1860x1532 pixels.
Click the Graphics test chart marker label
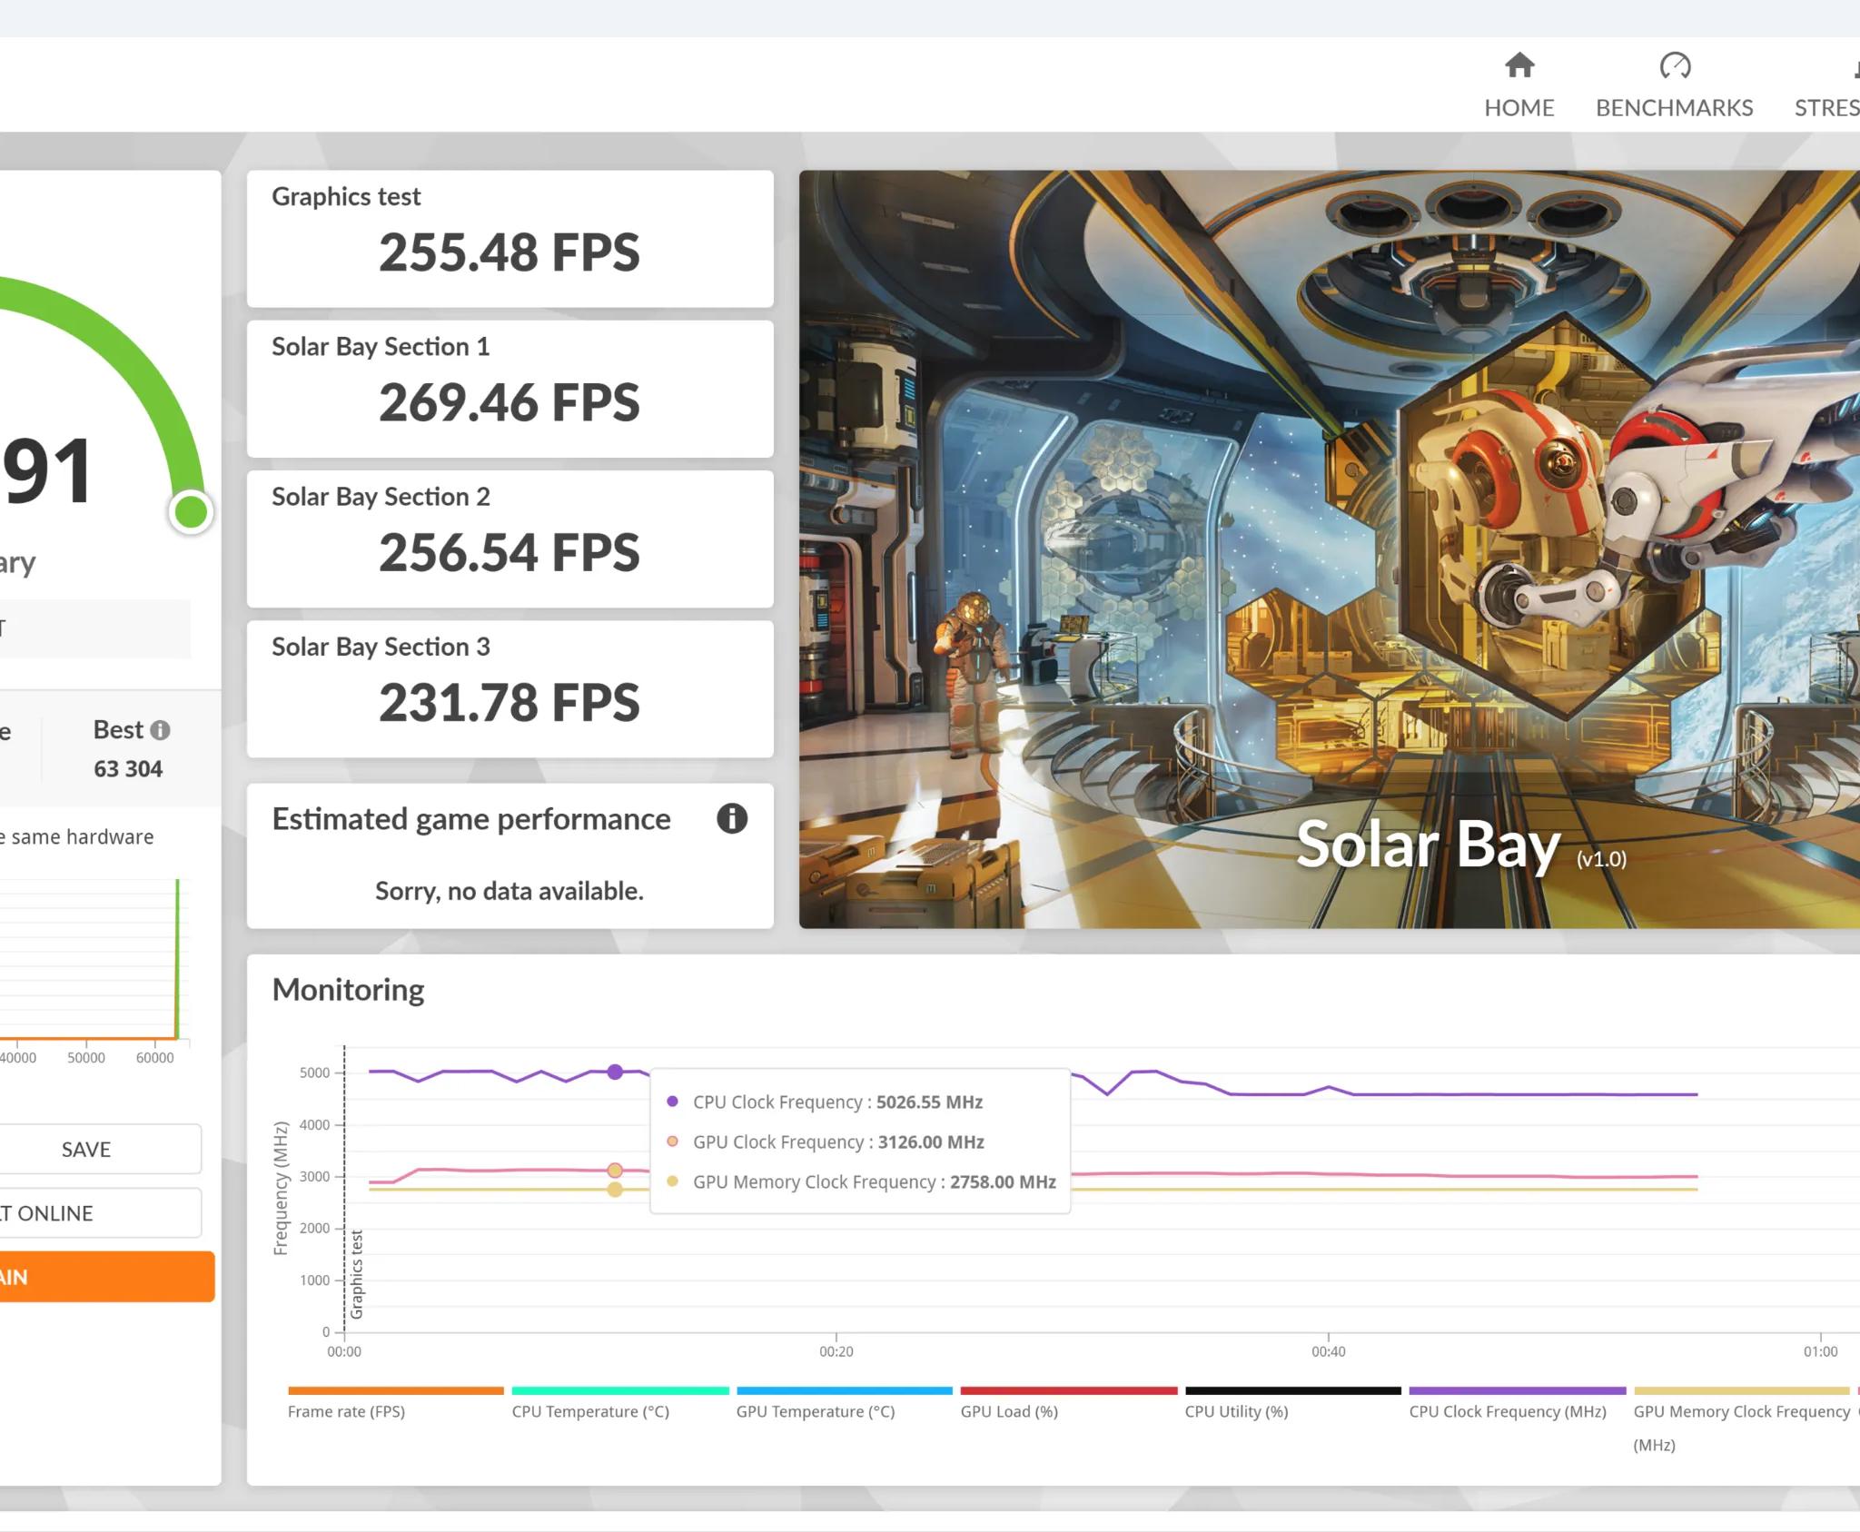[357, 1274]
